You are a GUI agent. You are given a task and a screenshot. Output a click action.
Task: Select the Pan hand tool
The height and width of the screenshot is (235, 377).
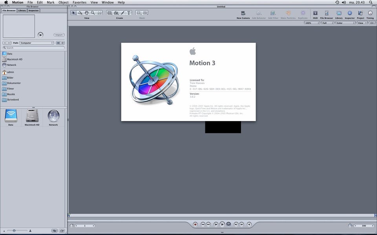pyautogui.click(x=86, y=13)
